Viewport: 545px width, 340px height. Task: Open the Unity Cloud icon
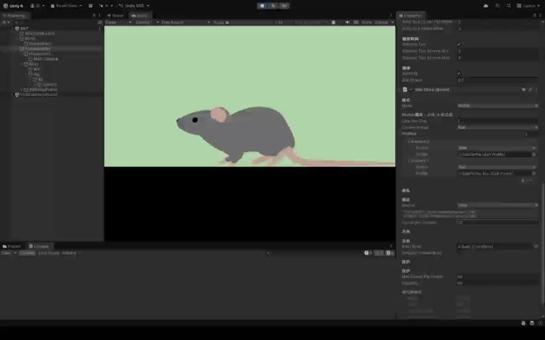[x=486, y=6]
